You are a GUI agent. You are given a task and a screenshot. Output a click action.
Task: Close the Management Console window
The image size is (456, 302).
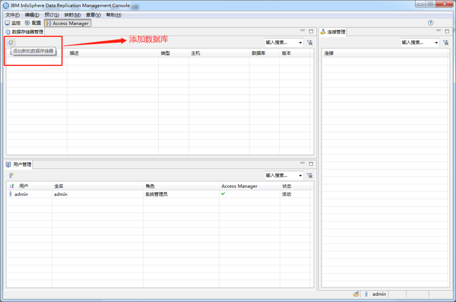pos(444,4)
